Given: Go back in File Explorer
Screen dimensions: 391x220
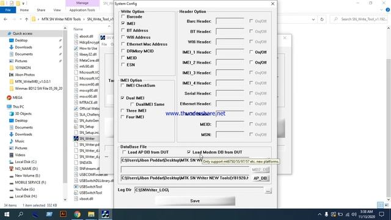Looking at the screenshot, I should point(5,19).
